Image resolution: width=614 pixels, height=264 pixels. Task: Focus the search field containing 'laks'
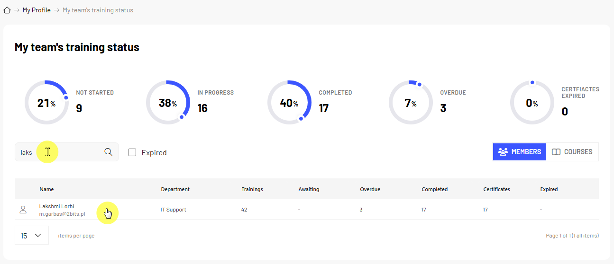[x=67, y=152]
